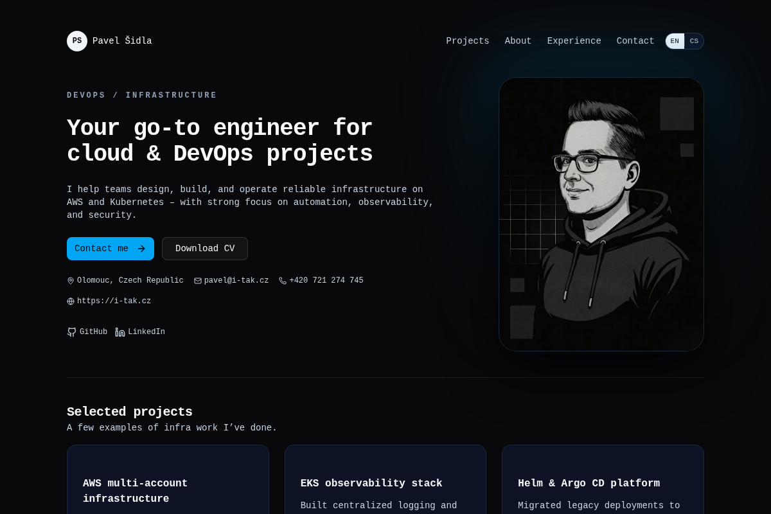Click the location pin icon near Olomouc

point(71,281)
